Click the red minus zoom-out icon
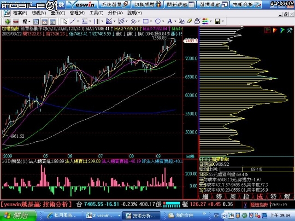The width and height of the screenshot is (295, 221). tap(16, 22)
